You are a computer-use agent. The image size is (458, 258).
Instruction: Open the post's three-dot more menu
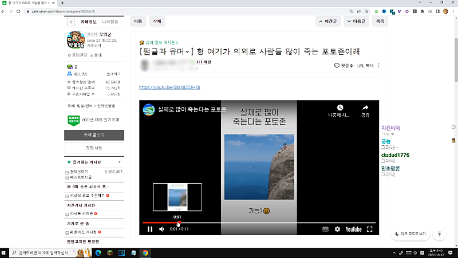click(x=378, y=66)
